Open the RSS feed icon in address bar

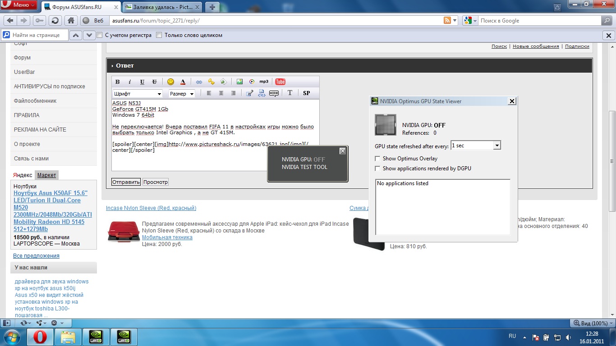[447, 21]
